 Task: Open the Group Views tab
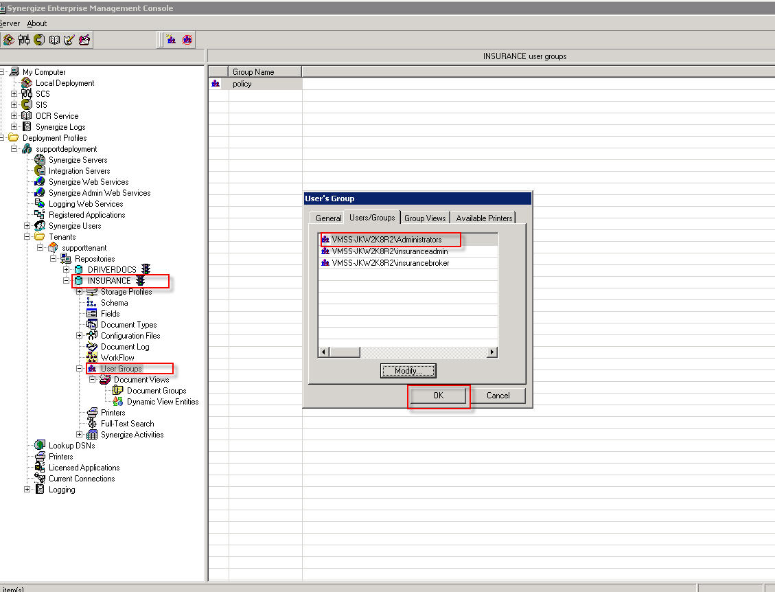[425, 218]
